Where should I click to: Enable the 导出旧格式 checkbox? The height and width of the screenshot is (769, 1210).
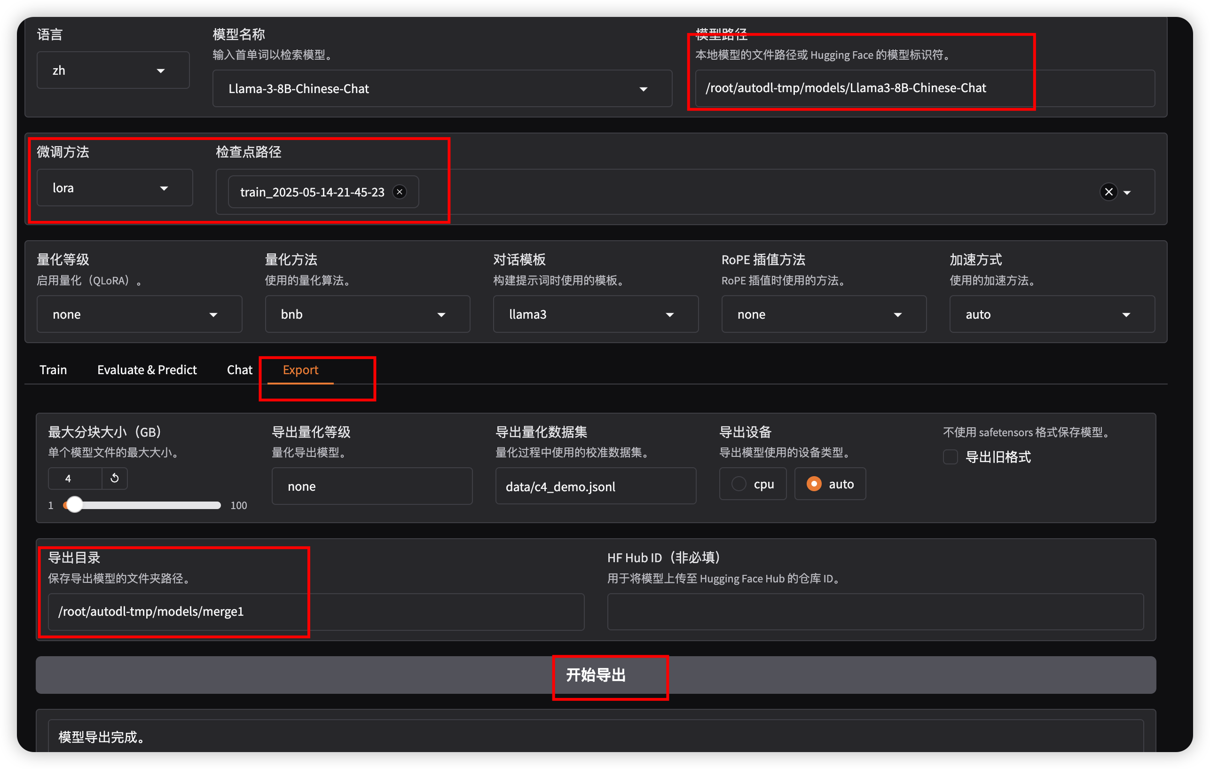point(950,457)
